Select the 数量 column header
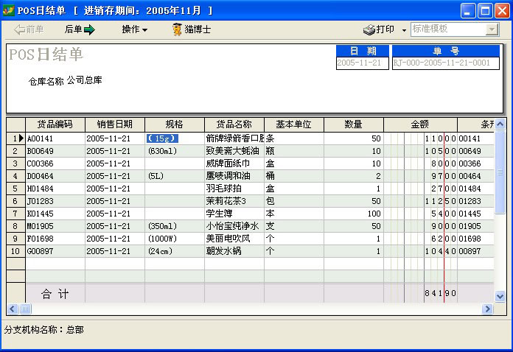The image size is (513, 352). point(353,124)
